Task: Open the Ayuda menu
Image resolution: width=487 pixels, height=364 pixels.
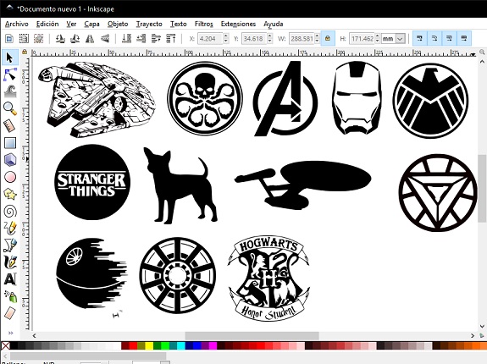Action: tap(274, 24)
